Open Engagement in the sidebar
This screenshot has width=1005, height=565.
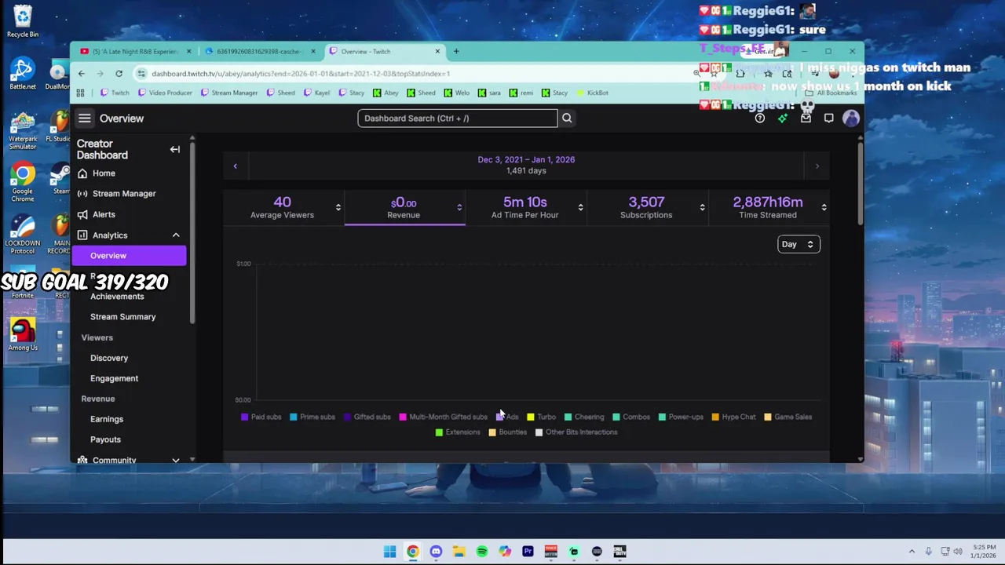(x=114, y=378)
